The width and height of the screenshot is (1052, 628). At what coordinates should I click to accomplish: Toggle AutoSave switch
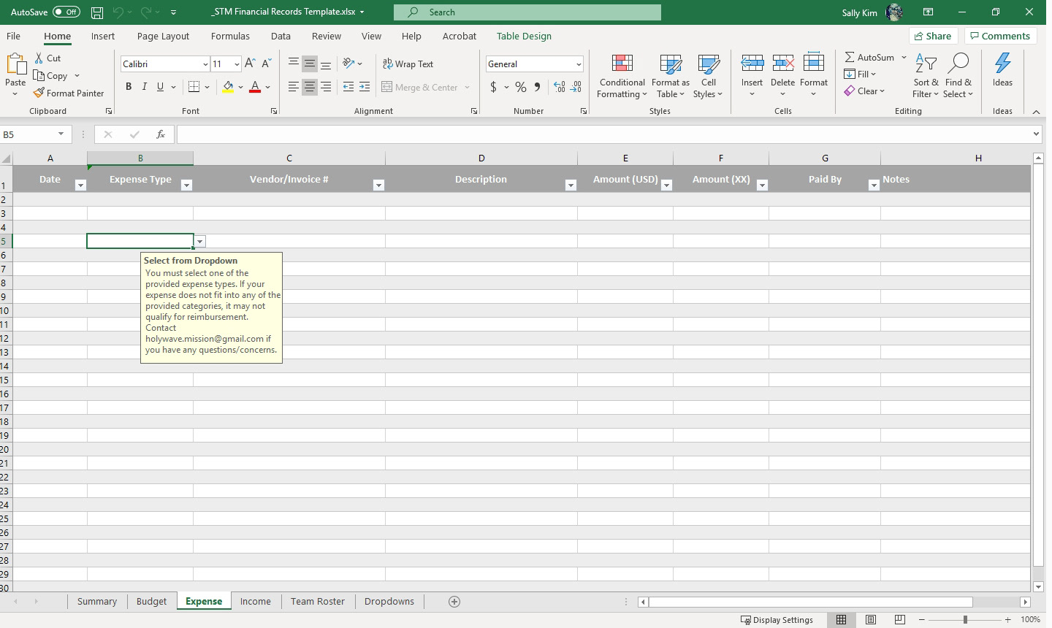click(66, 12)
